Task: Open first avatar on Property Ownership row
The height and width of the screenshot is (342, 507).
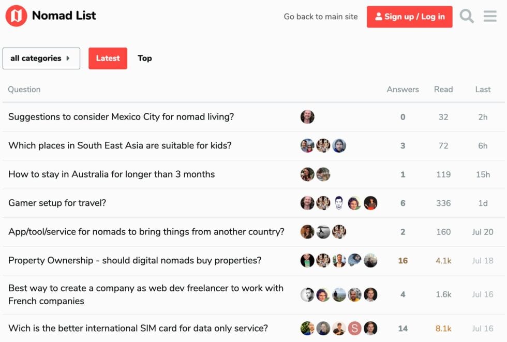Action: click(307, 260)
